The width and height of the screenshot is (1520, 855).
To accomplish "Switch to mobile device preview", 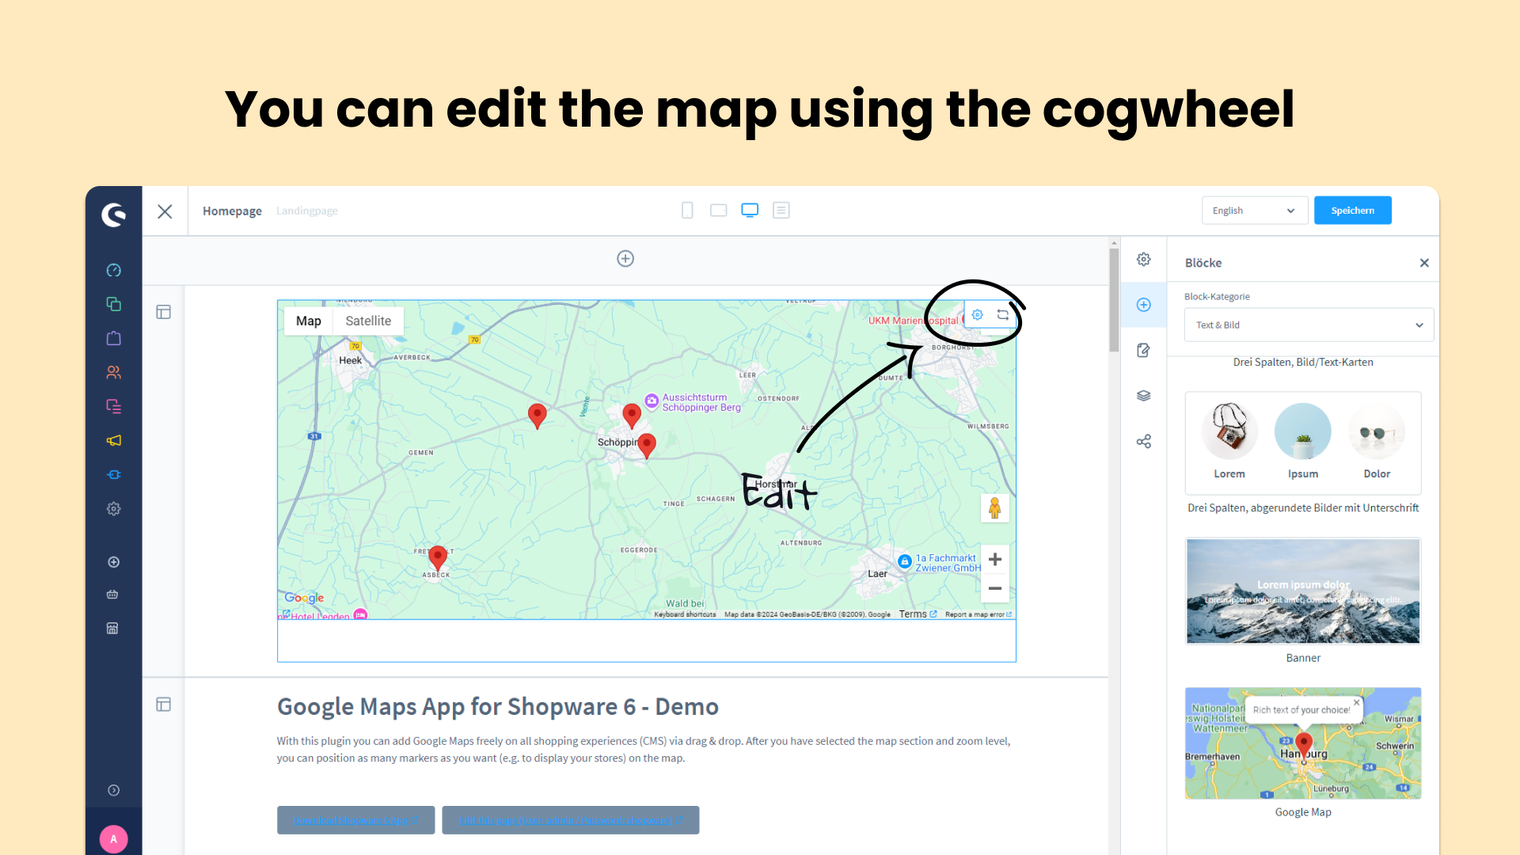I will pyautogui.click(x=687, y=211).
